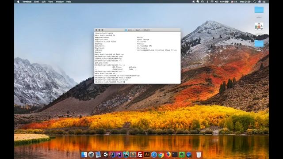Image resolution: width=283 pixels, height=159 pixels.
Task: Open Adobe Illustrator dock icon
Action: (x=147, y=155)
